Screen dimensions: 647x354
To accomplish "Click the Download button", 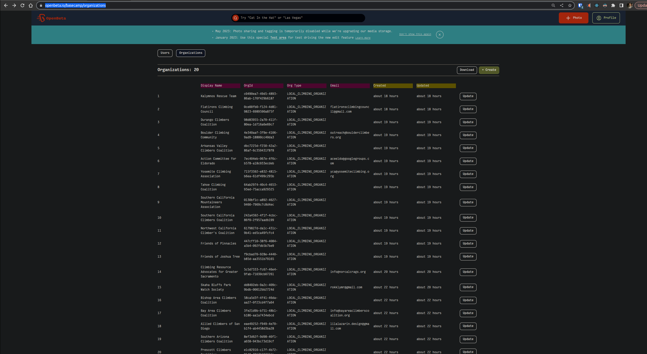I will click(467, 70).
